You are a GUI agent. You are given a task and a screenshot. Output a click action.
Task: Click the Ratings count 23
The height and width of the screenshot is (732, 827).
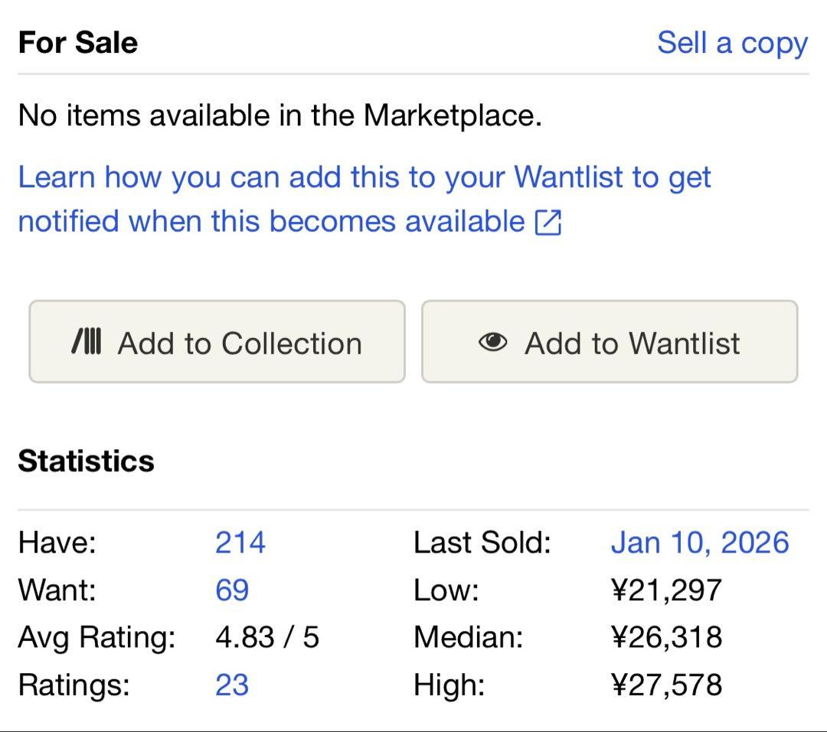point(232,685)
